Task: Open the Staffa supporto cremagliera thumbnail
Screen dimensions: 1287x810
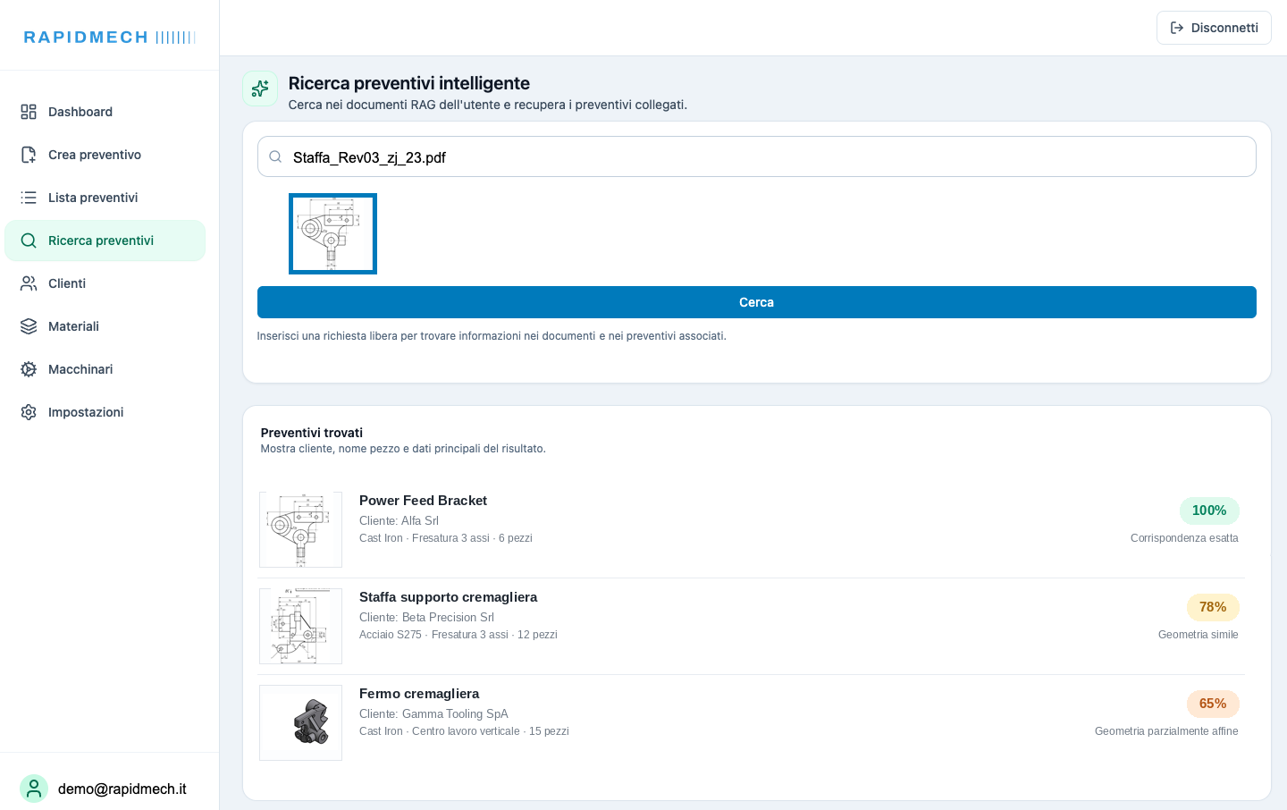Action: click(x=300, y=626)
